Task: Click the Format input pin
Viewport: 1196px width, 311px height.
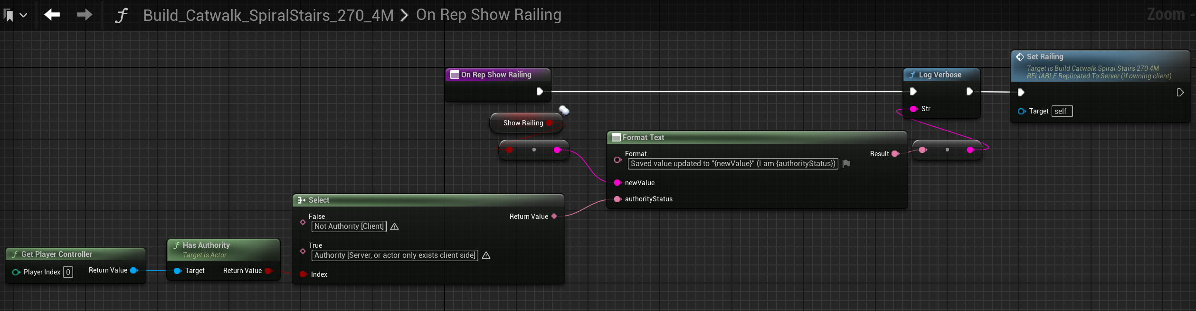Action: (617, 160)
